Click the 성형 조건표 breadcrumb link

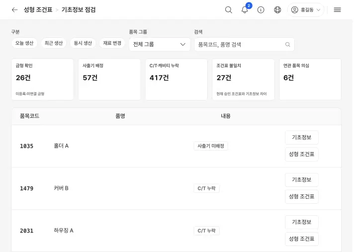coord(38,10)
